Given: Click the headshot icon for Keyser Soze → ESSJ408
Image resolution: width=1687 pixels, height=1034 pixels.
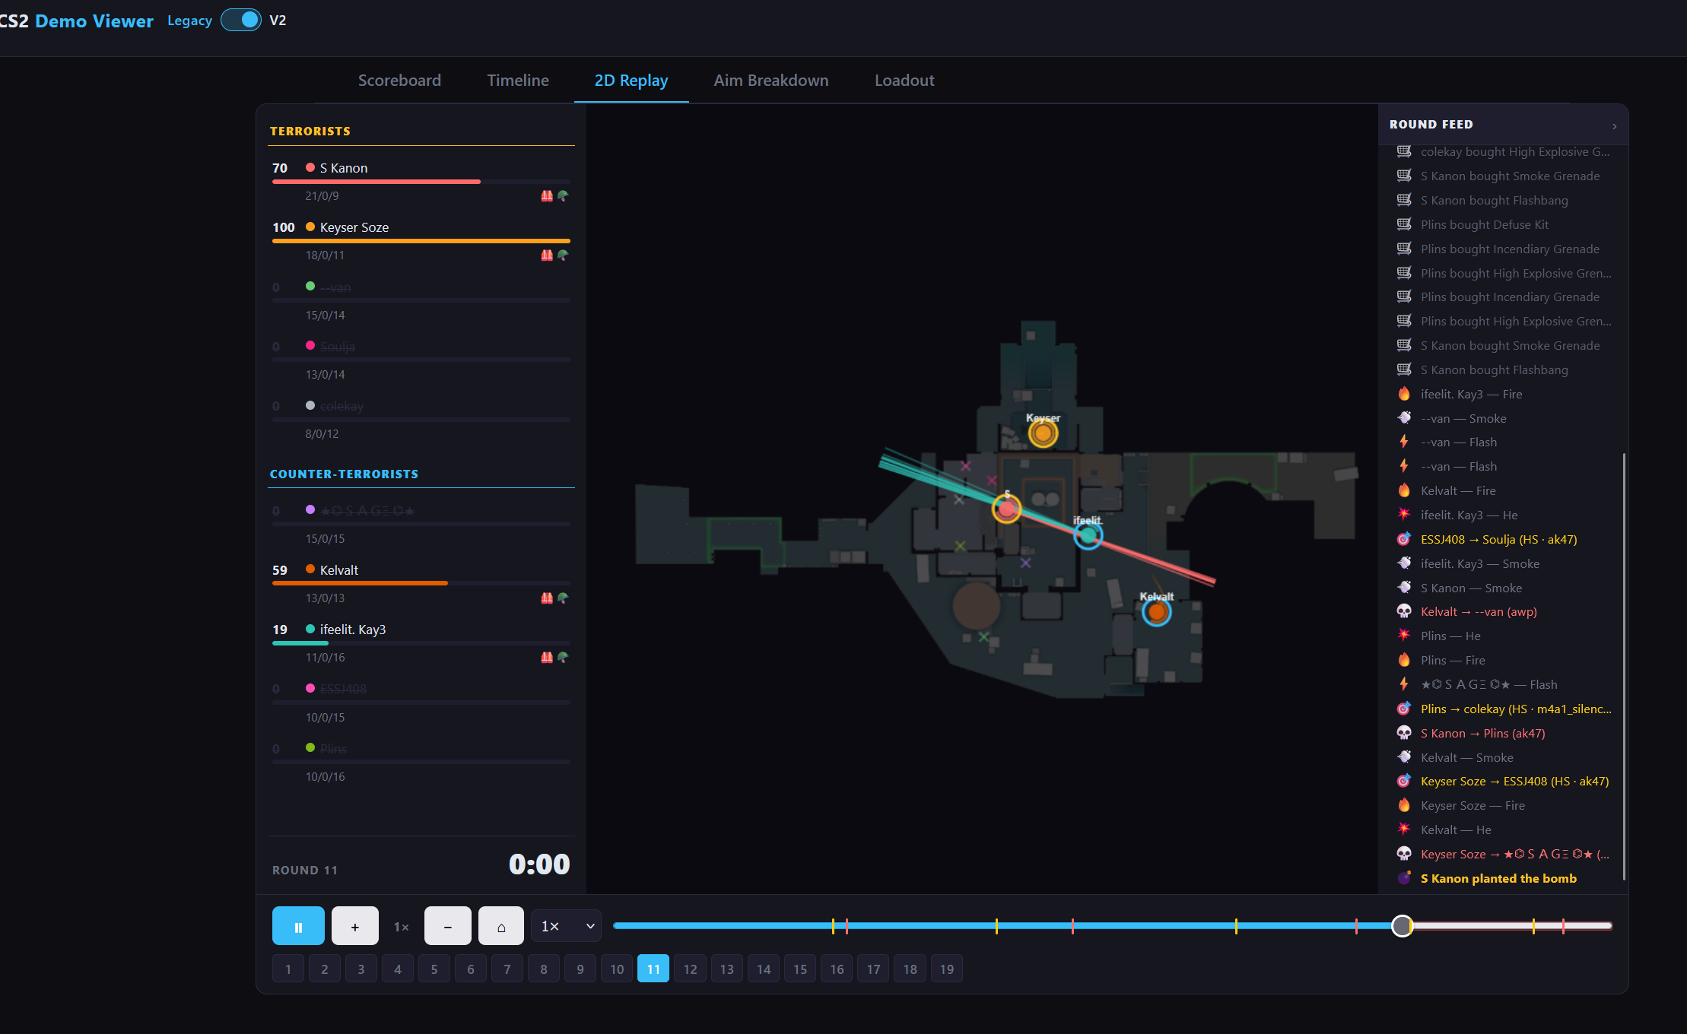Looking at the screenshot, I should [1404, 781].
